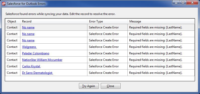Sort by the Record column header
Viewport: 200px width, 94px height.
point(54,21)
